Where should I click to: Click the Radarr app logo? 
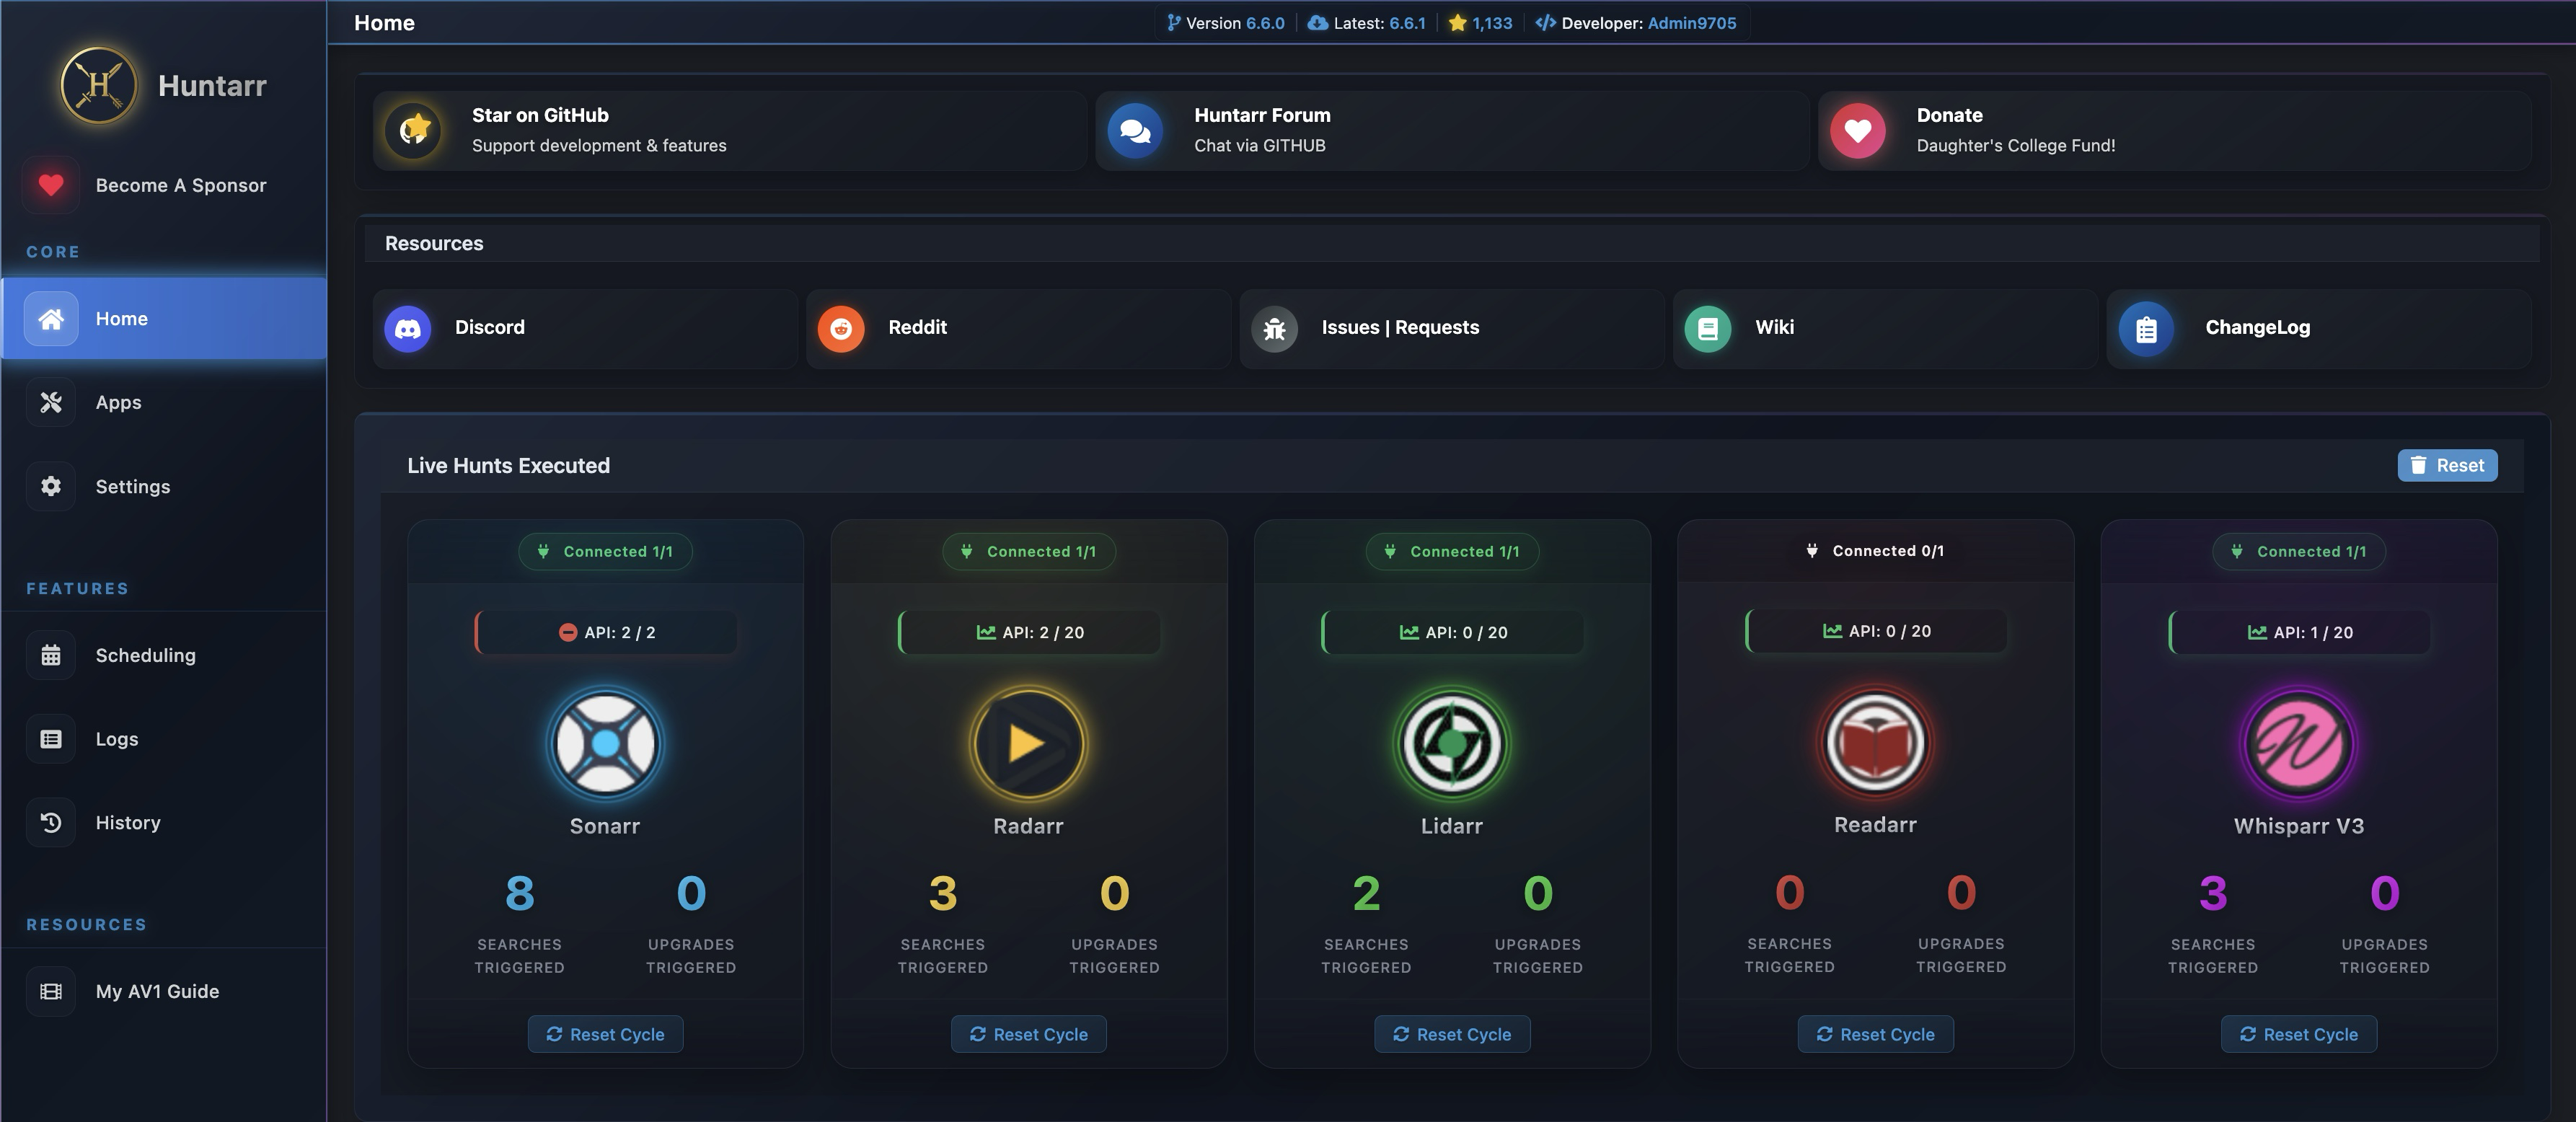tap(1028, 743)
